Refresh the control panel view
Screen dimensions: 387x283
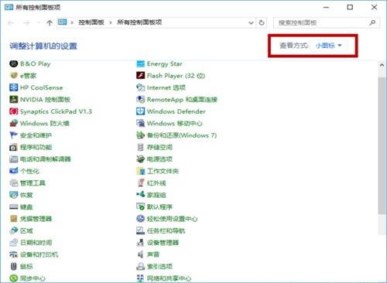262,22
